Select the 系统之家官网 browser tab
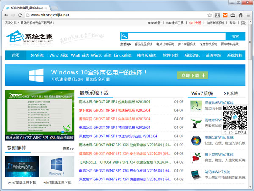The width and height of the screenshot is (254, 191). coord(27,8)
